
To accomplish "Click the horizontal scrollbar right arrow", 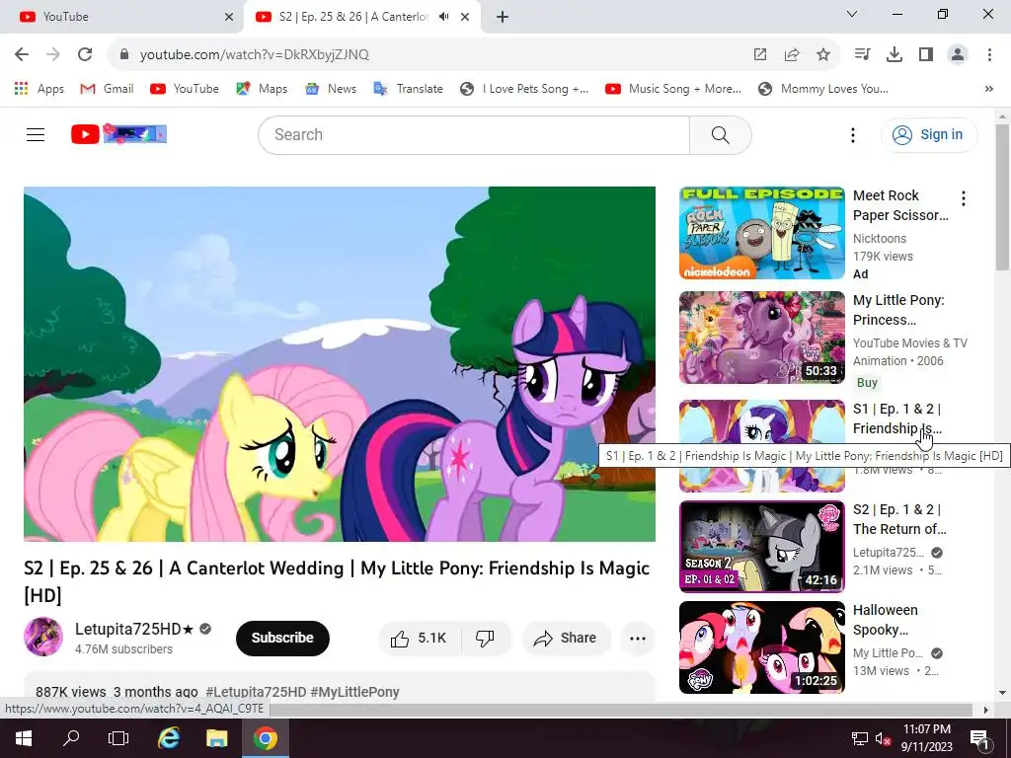I will tap(985, 711).
